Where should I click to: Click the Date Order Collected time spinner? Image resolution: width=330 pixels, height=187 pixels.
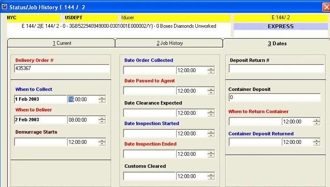[211, 70]
